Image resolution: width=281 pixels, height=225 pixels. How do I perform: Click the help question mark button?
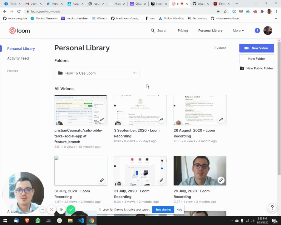[x=272, y=207]
